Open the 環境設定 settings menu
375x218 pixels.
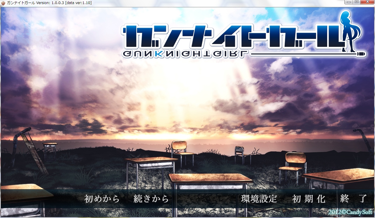click(259, 199)
